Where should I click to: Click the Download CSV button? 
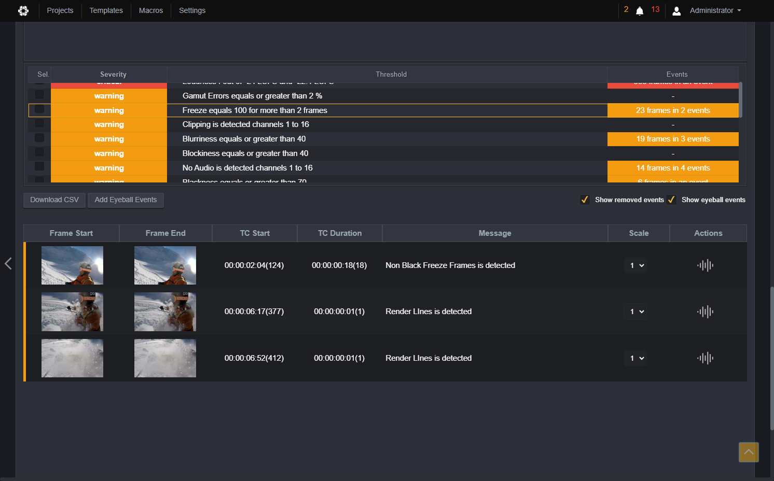pyautogui.click(x=54, y=200)
